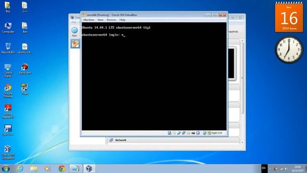Click the scroll down arrow in VirtualBox Manager
Image resolution: width=307 pixels, height=173 pixels.
coord(242,143)
